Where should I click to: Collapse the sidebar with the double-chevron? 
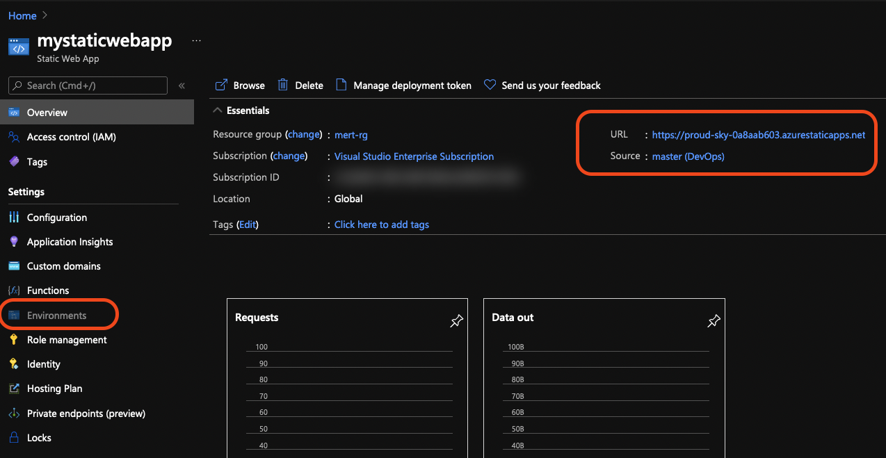click(182, 85)
